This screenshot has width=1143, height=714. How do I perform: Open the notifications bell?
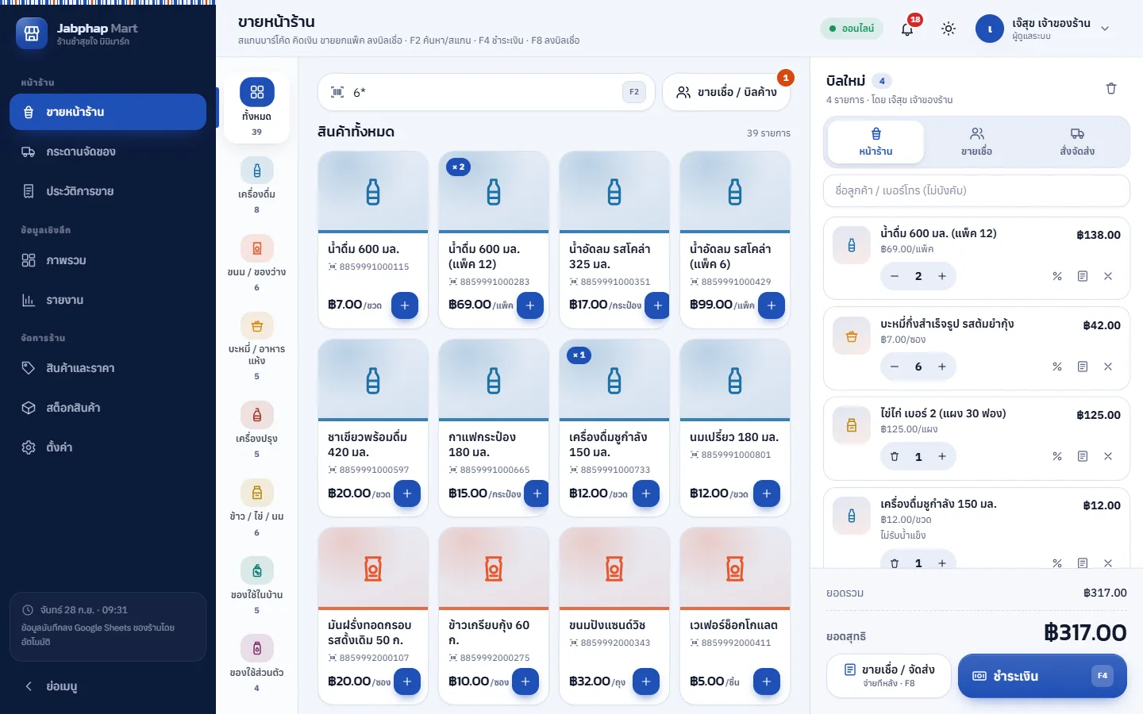tap(907, 29)
